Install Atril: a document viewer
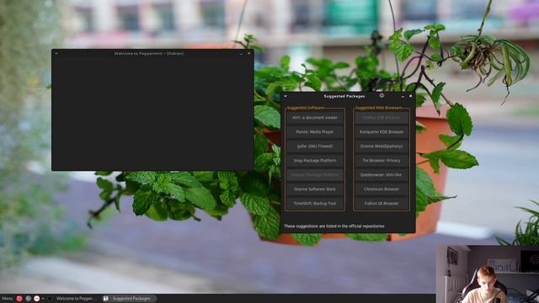The image size is (539, 303). [315, 118]
